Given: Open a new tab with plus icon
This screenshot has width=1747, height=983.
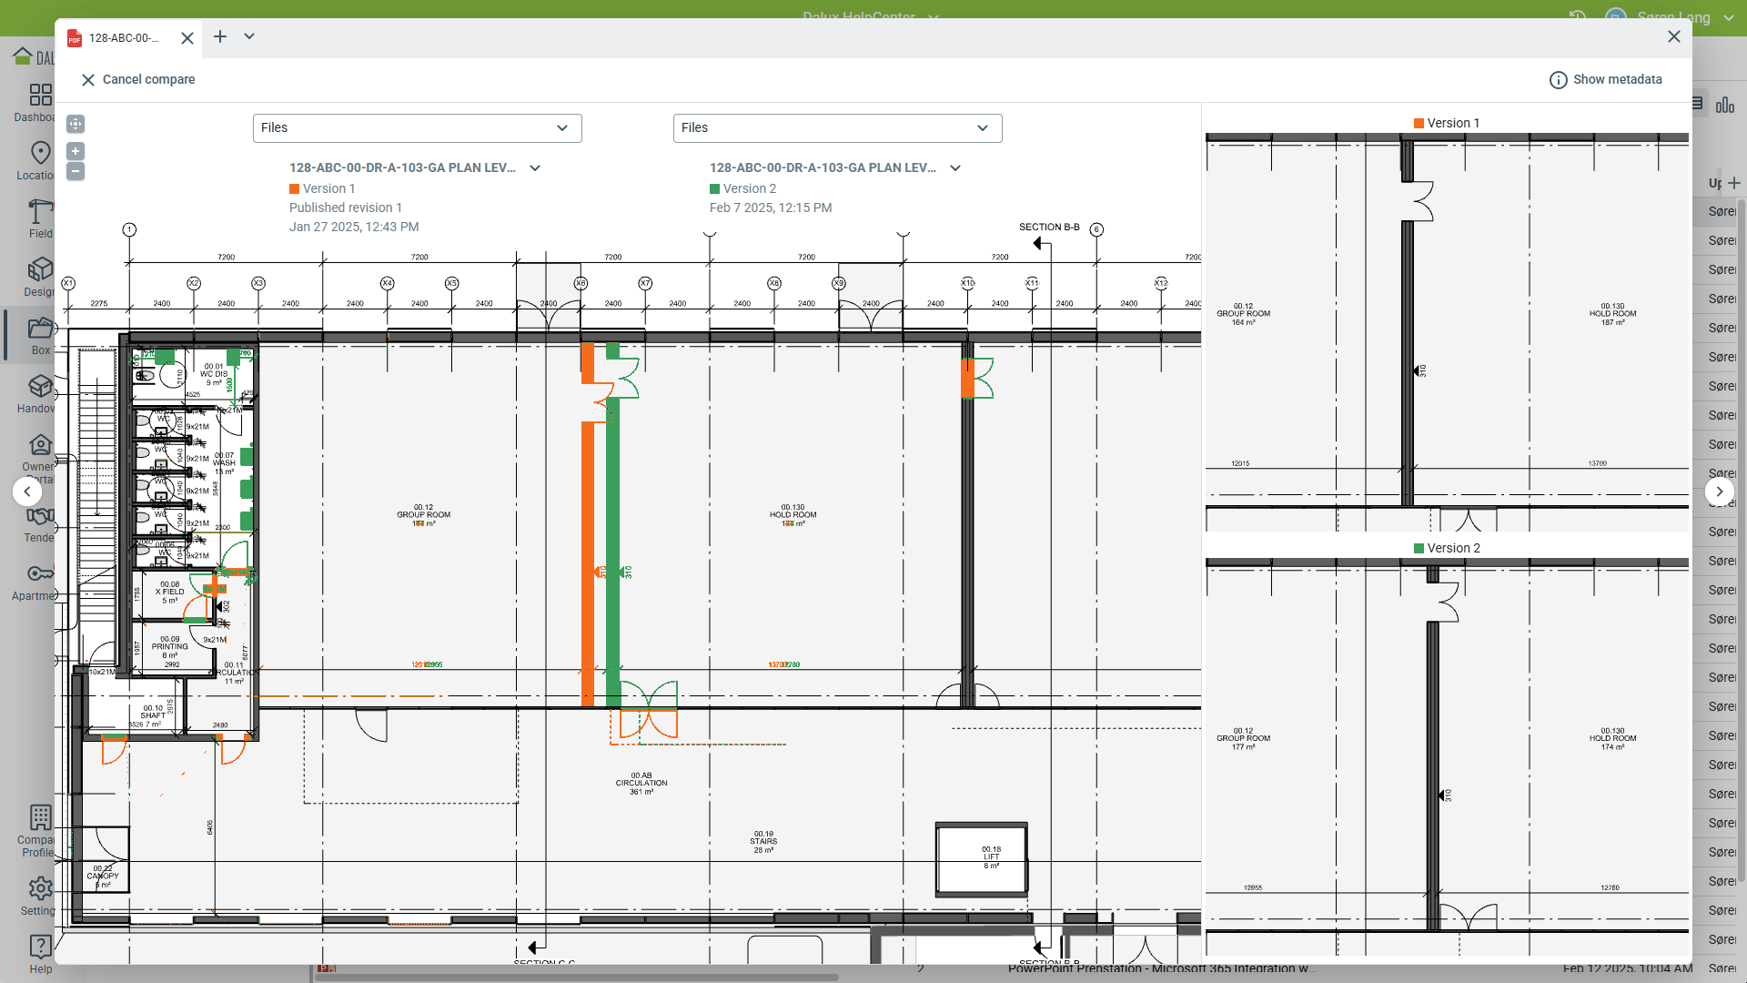Looking at the screenshot, I should pyautogui.click(x=220, y=37).
